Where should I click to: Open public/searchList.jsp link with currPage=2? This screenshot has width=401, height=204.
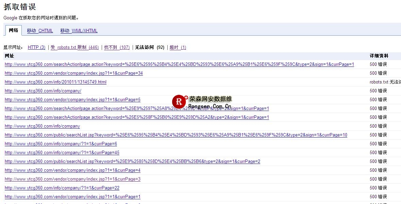[132, 161]
